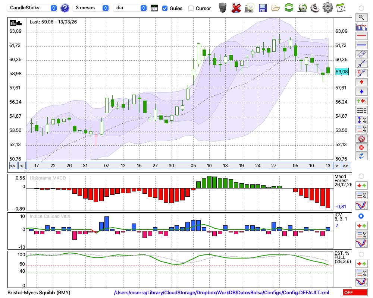373x298 pixels.
Task: Click the red OFF button
Action: tap(355, 293)
